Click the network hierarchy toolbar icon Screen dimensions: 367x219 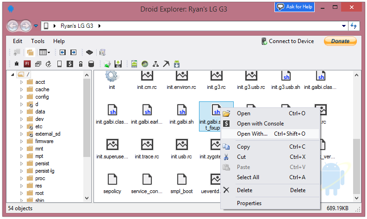click(x=156, y=64)
